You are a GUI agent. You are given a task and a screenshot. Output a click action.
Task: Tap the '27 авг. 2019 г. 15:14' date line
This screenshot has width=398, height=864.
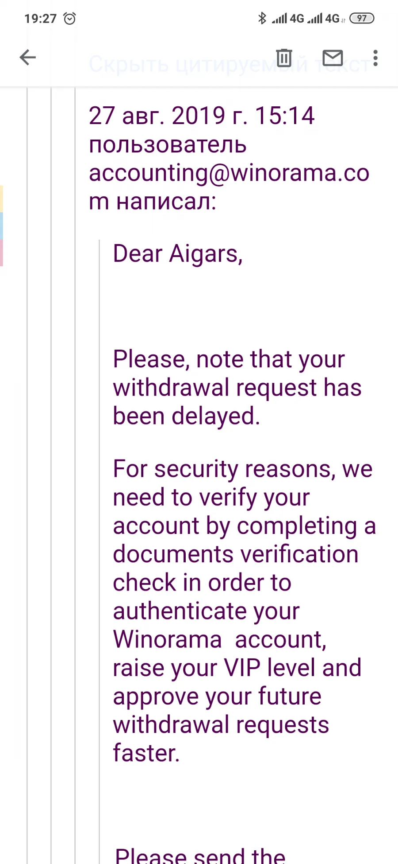coord(202,116)
